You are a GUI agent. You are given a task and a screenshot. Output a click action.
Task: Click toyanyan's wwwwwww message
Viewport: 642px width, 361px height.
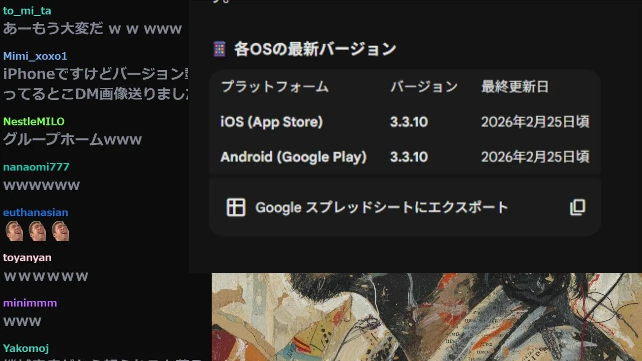tap(46, 276)
